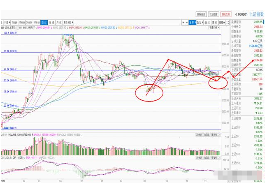The width and height of the screenshot is (267, 187).
Task: Click the 下跌家数 1145 row
Action: tap(247, 94)
